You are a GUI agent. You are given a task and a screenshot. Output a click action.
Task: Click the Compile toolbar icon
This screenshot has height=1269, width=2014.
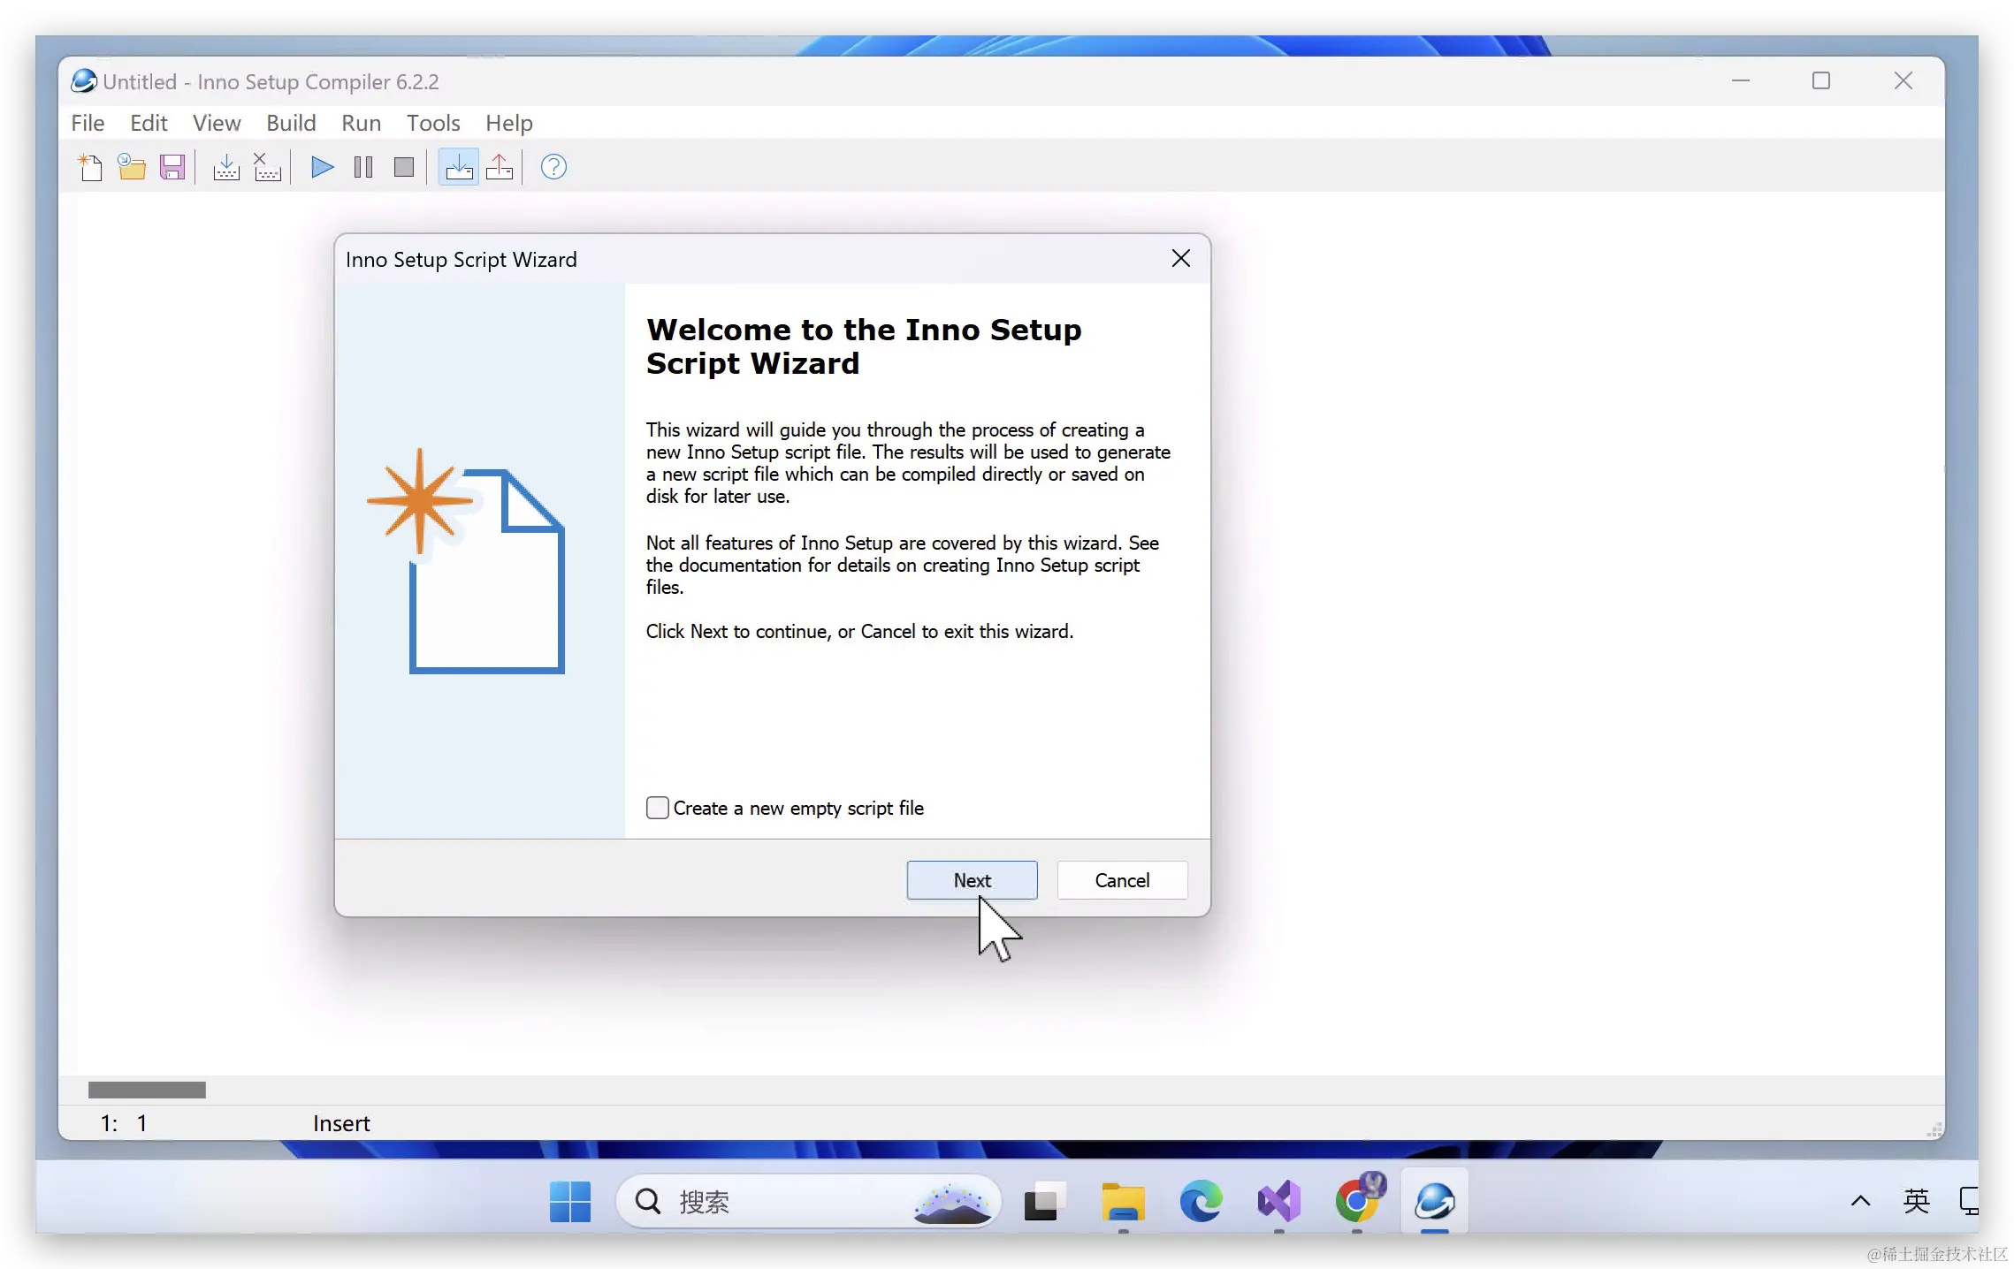pyautogui.click(x=226, y=167)
